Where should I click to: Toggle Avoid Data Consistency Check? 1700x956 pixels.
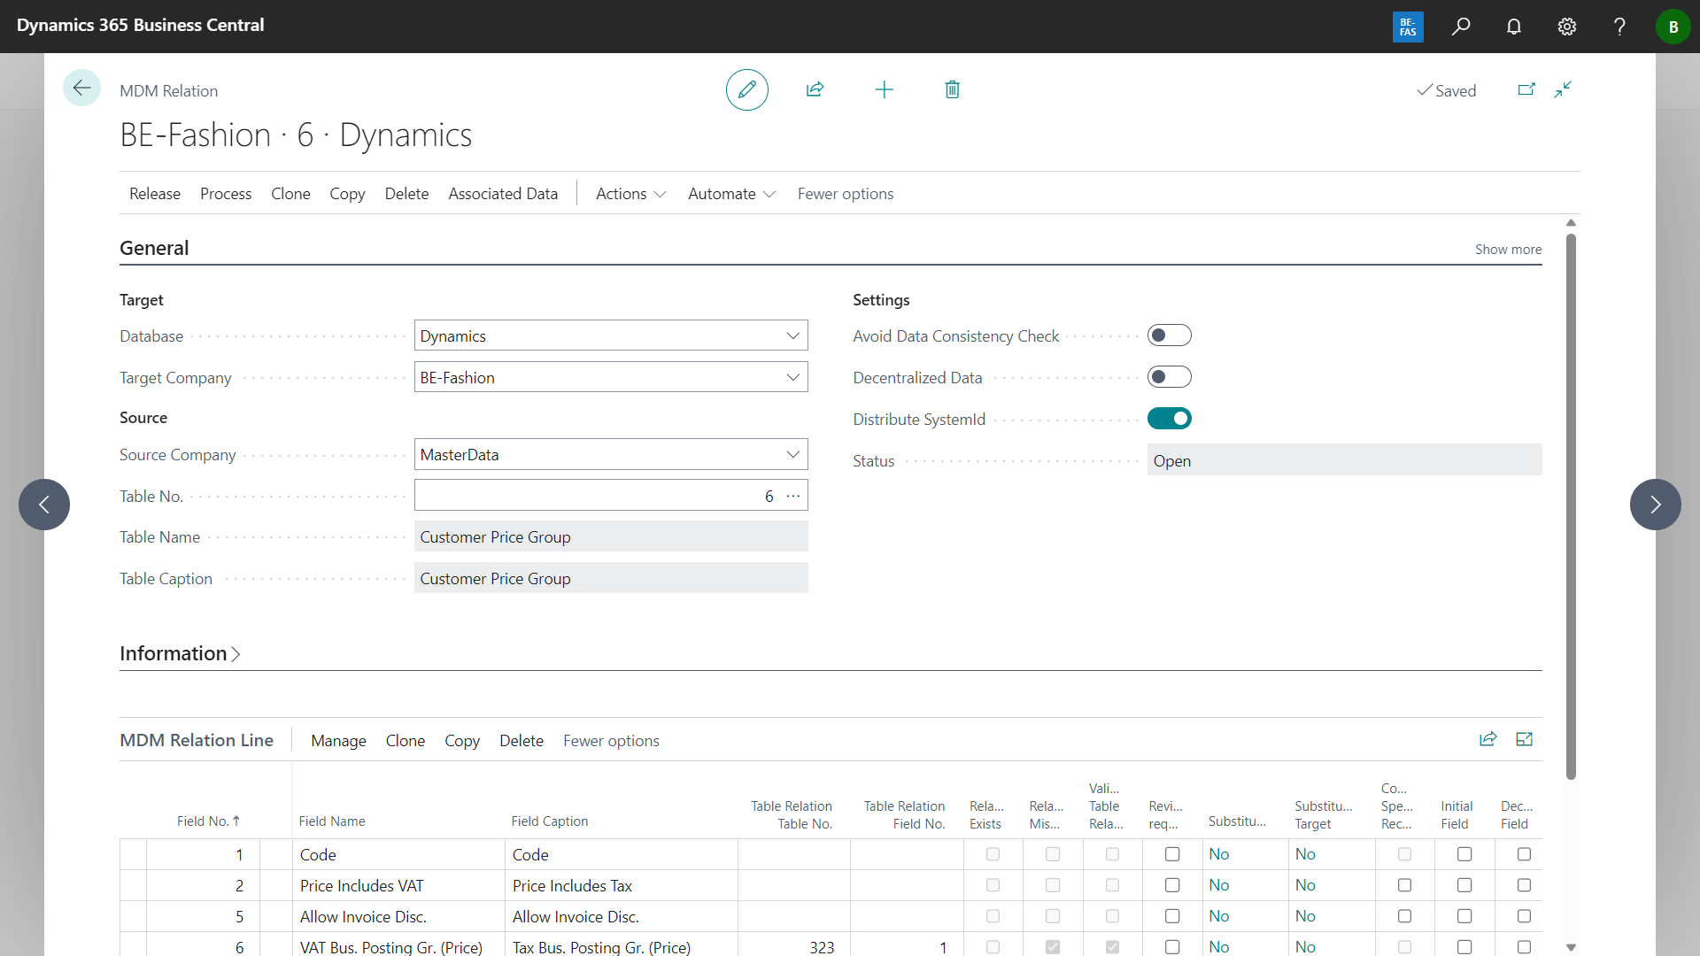pyautogui.click(x=1169, y=335)
